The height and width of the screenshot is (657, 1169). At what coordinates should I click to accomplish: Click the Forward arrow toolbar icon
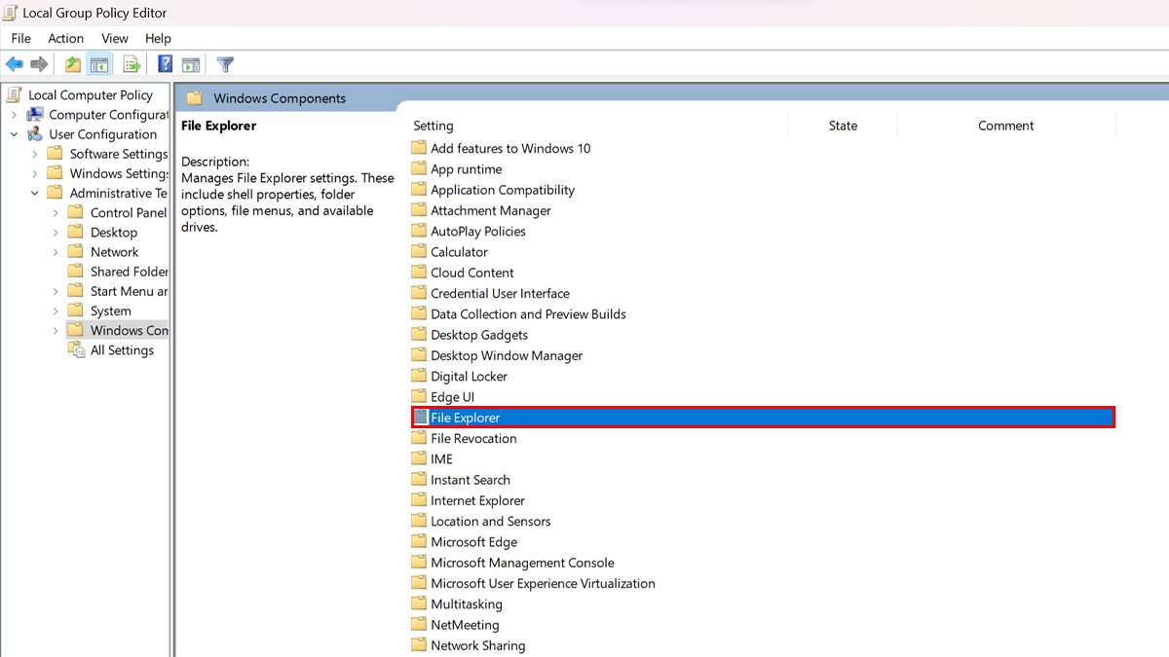pyautogui.click(x=39, y=64)
